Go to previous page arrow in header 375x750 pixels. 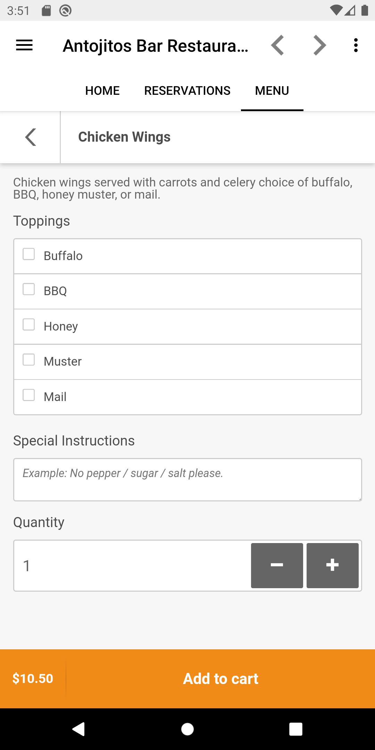pos(277,45)
